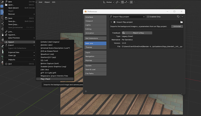Expand the add-ons settings dropdown arrow
The height and width of the screenshot is (116, 201).
182,17
